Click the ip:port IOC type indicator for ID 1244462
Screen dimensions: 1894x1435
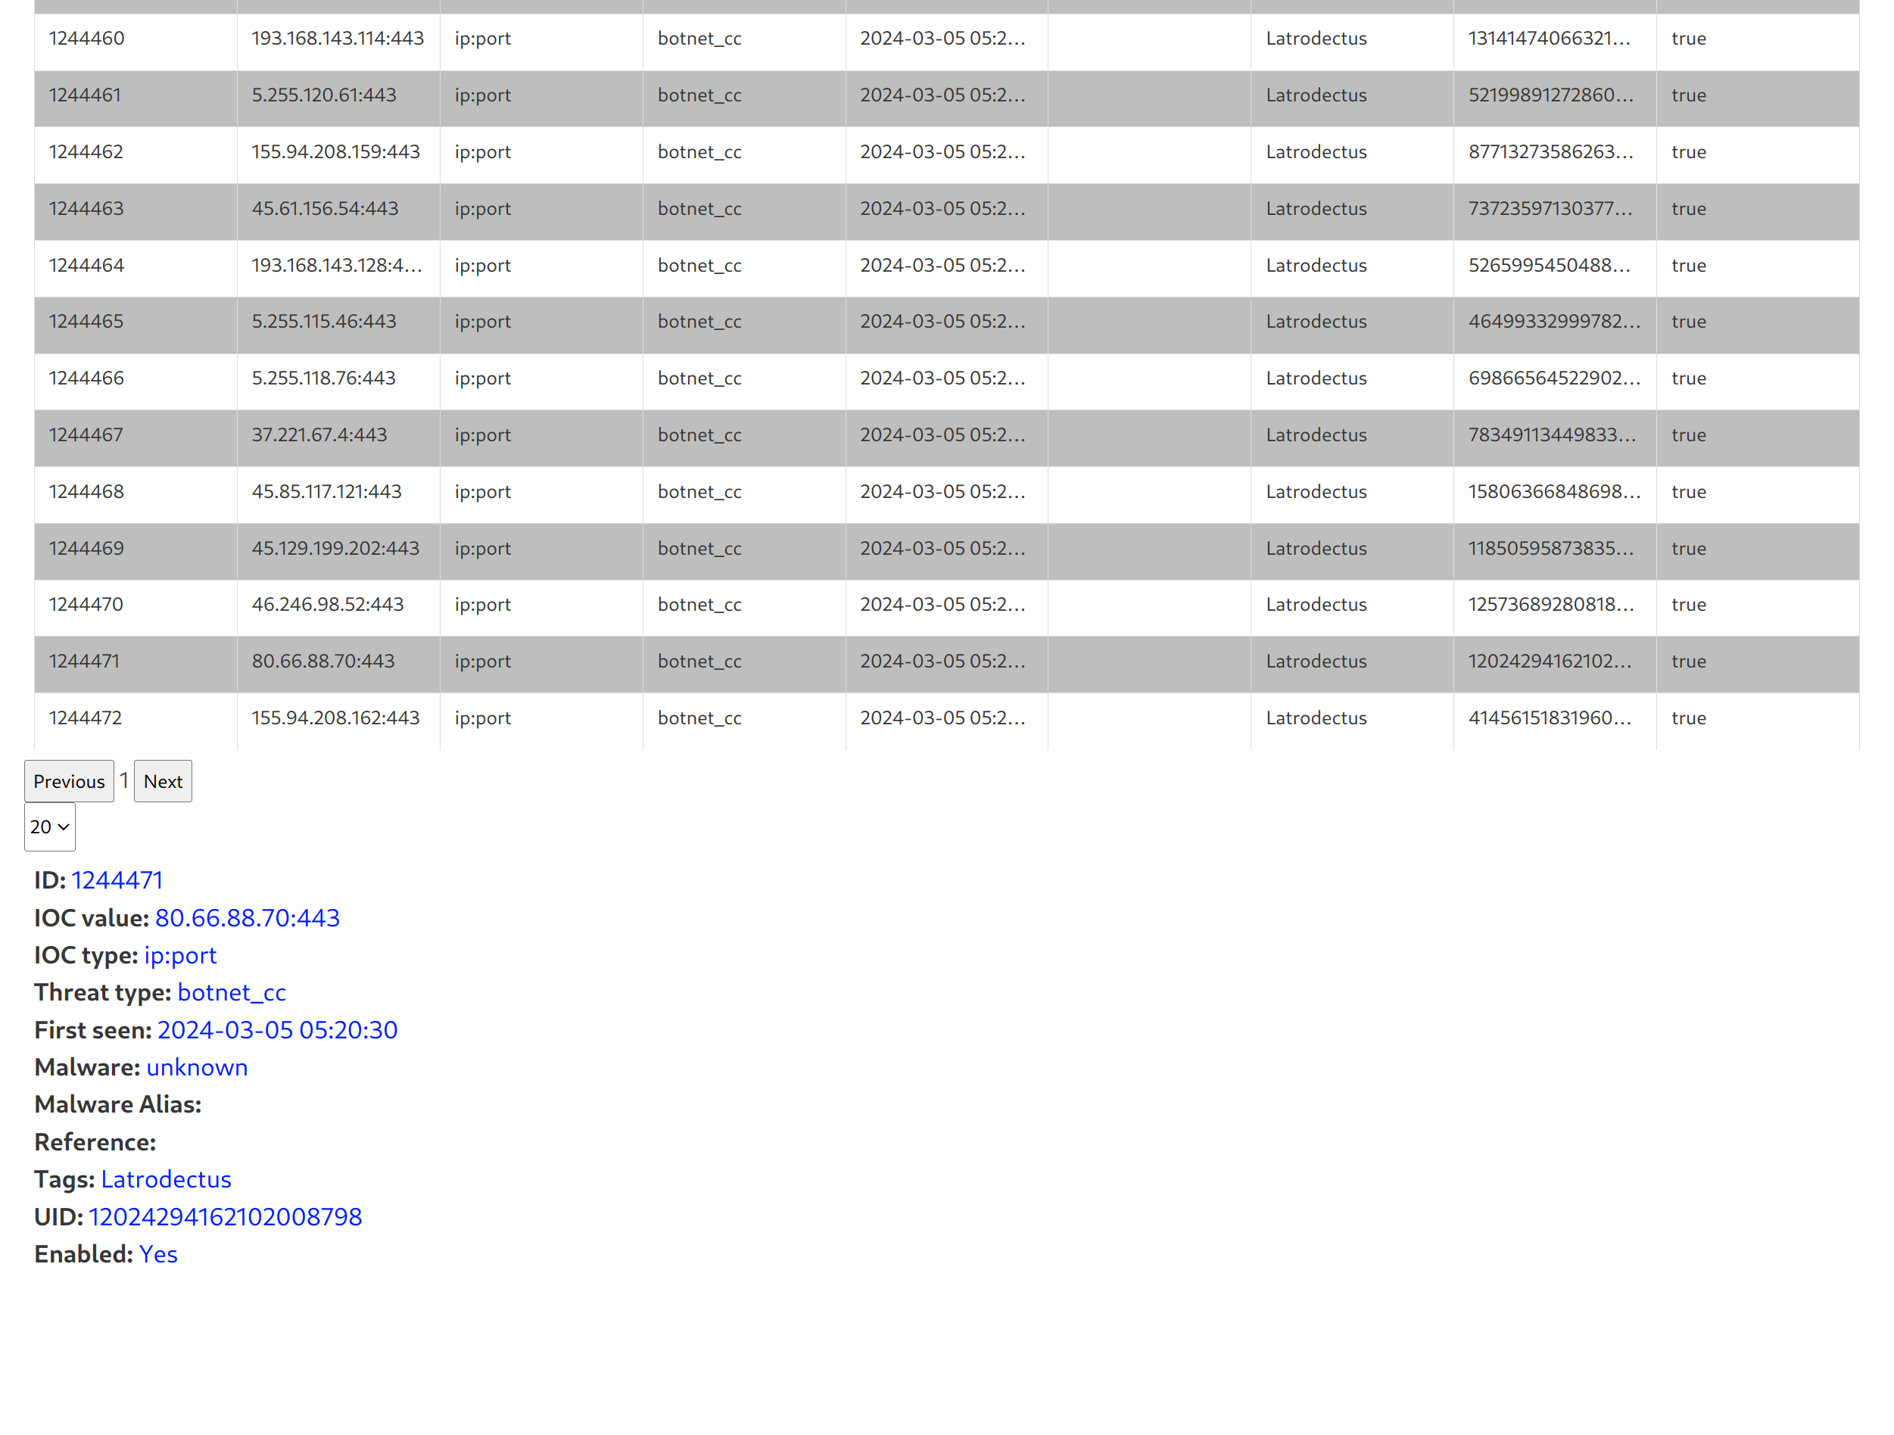click(484, 151)
